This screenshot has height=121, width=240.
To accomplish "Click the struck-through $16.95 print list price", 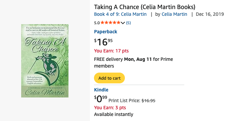I will 148,100.
